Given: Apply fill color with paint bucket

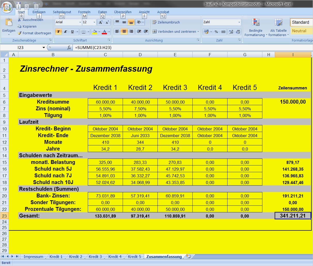Looking at the screenshot, I should click(95, 32).
